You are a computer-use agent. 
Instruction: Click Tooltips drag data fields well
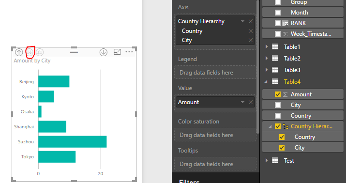click(x=215, y=164)
